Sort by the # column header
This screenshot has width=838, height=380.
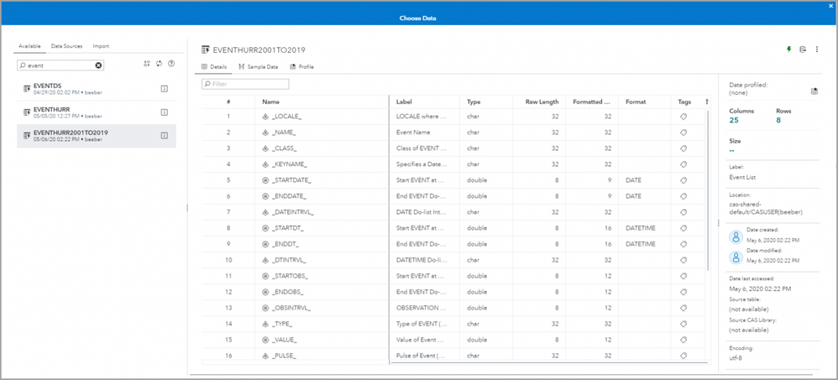[x=228, y=102]
